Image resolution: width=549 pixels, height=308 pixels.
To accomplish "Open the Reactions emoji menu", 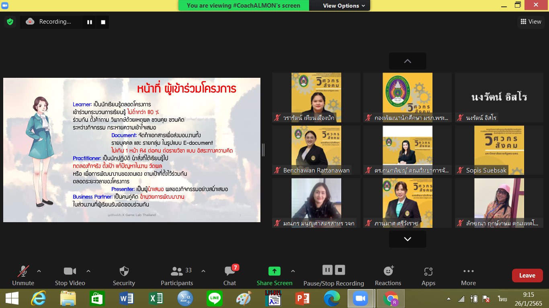I will tap(388, 276).
